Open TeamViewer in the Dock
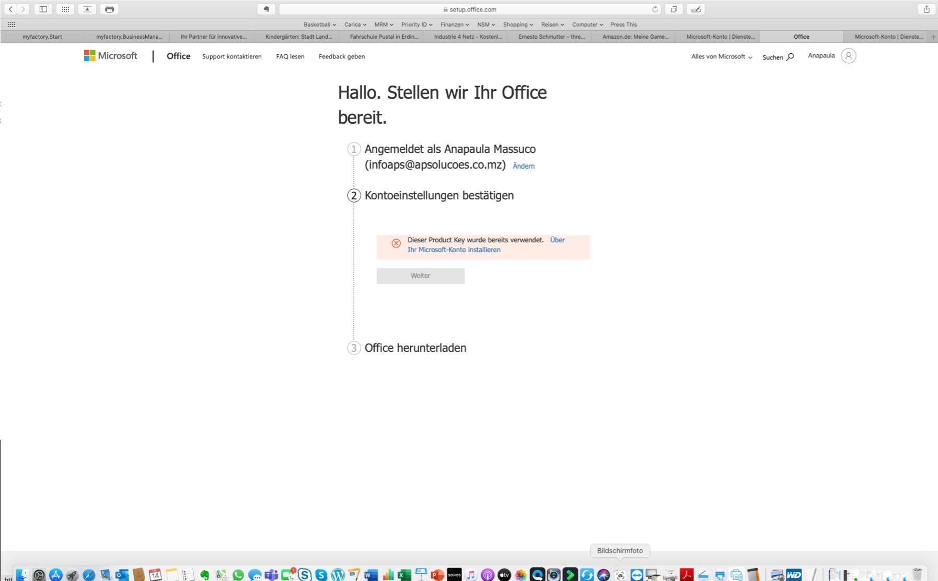The width and height of the screenshot is (938, 581). (x=636, y=575)
